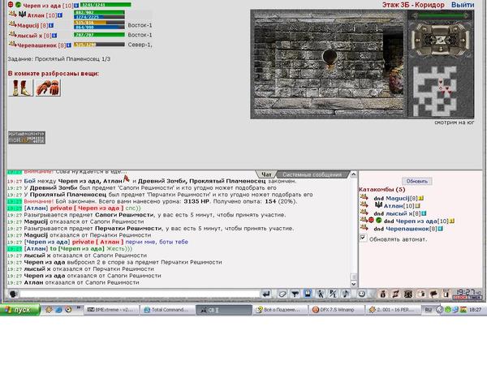The height and width of the screenshot is (365, 487).
Task: Switch to BMExtreme taskbar window
Action: (x=110, y=310)
